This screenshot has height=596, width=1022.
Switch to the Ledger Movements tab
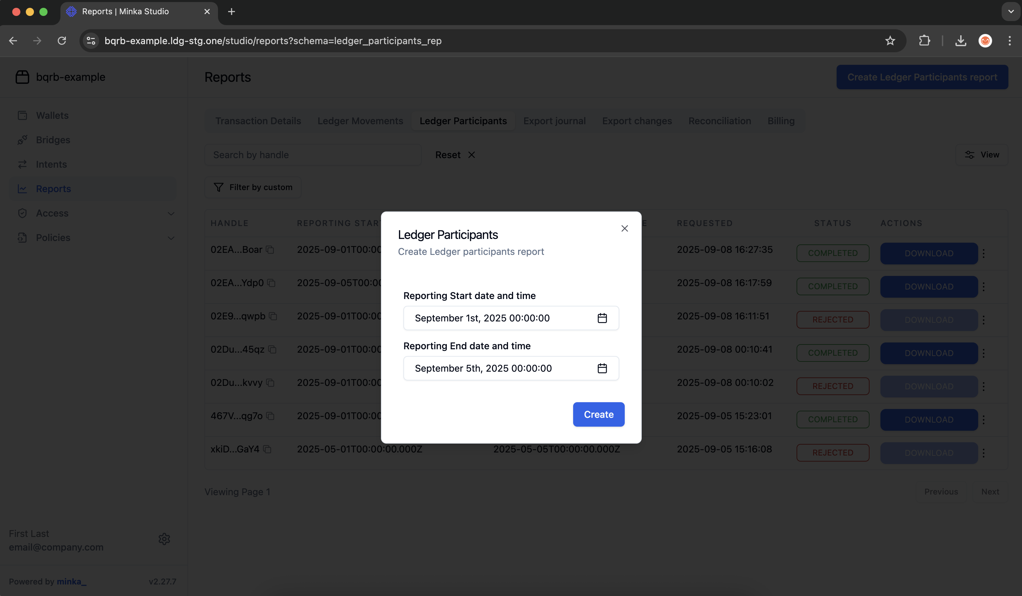(x=360, y=121)
